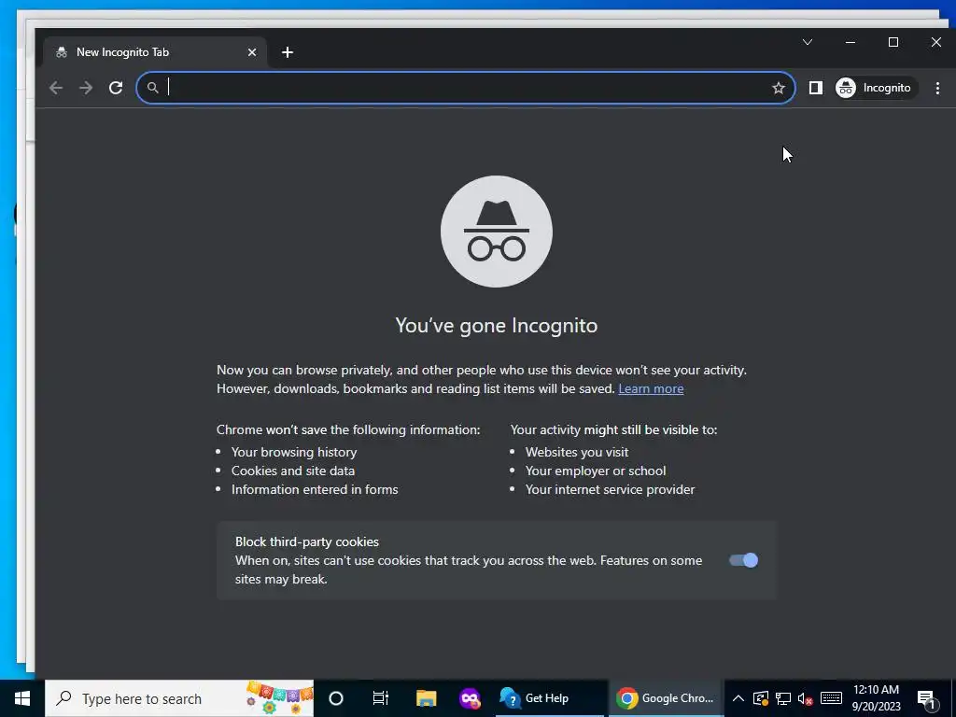Toggle Block third-party cookies switch
This screenshot has height=717, width=956.
coord(743,560)
